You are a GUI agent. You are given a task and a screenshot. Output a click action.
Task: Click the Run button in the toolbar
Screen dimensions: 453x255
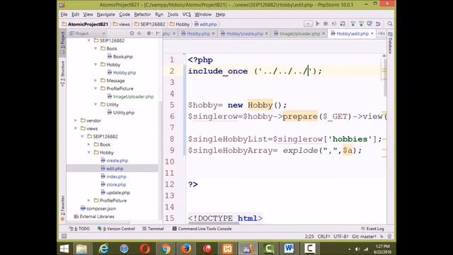coord(318,23)
